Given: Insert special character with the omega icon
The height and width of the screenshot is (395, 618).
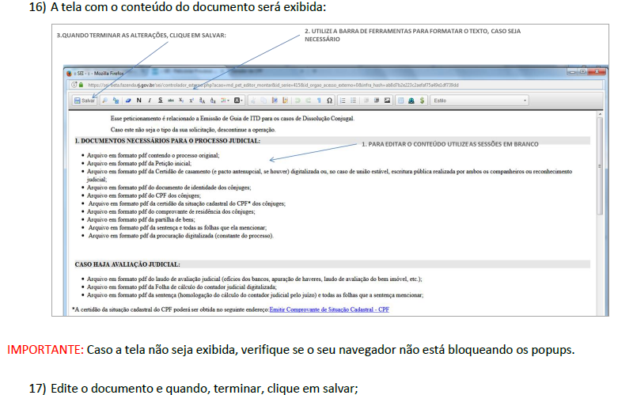Looking at the screenshot, I should [329, 101].
